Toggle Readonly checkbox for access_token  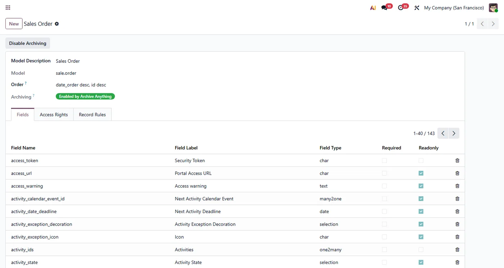pos(421,161)
